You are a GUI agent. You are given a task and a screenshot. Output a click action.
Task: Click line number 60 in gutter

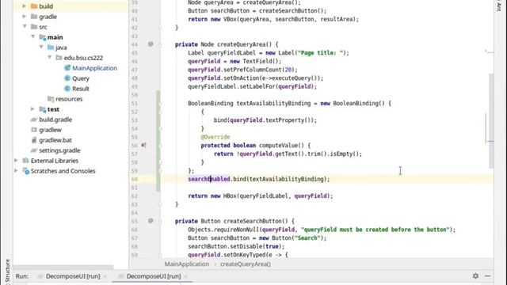tap(134, 179)
